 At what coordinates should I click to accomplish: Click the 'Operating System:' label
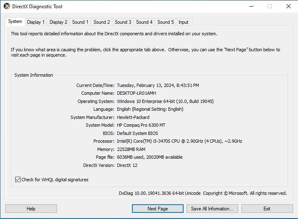point(96,101)
